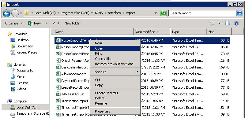Click the Print toolbar button
The width and height of the screenshot is (245, 118).
tap(56, 23)
